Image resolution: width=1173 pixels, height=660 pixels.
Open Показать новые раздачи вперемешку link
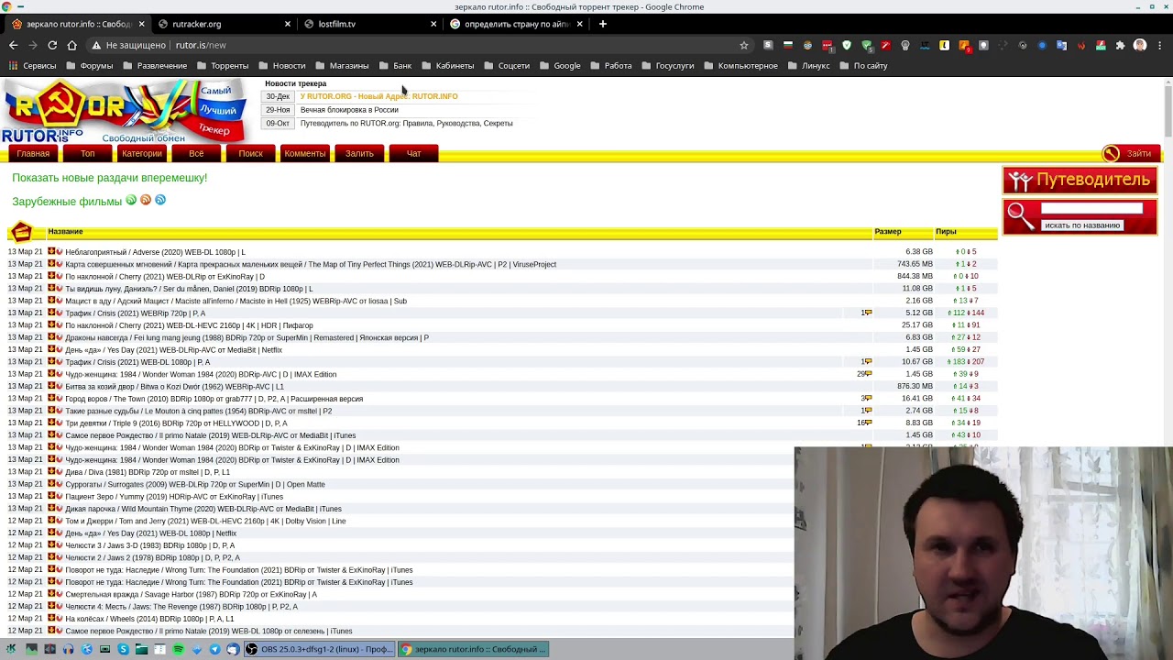click(110, 178)
